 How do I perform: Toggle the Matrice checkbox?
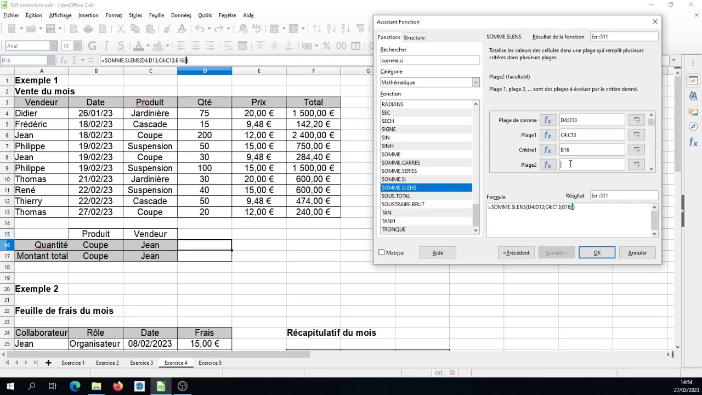pyautogui.click(x=382, y=252)
